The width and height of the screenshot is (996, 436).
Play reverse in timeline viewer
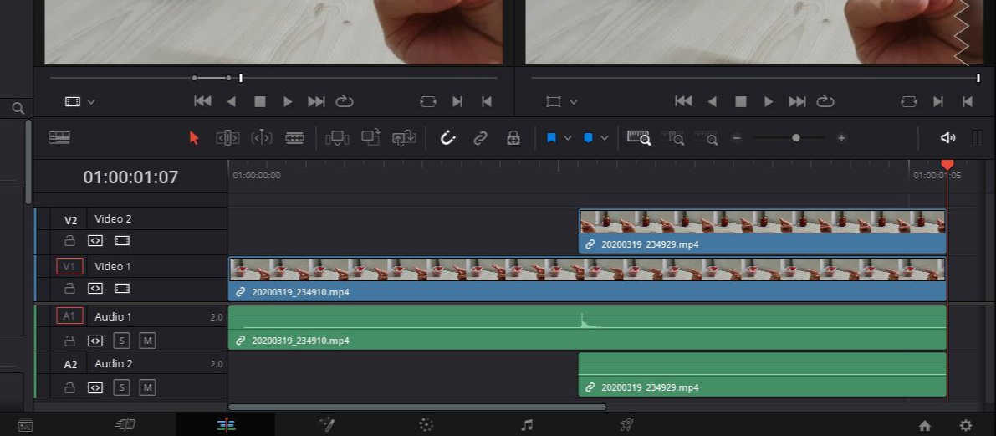point(712,102)
